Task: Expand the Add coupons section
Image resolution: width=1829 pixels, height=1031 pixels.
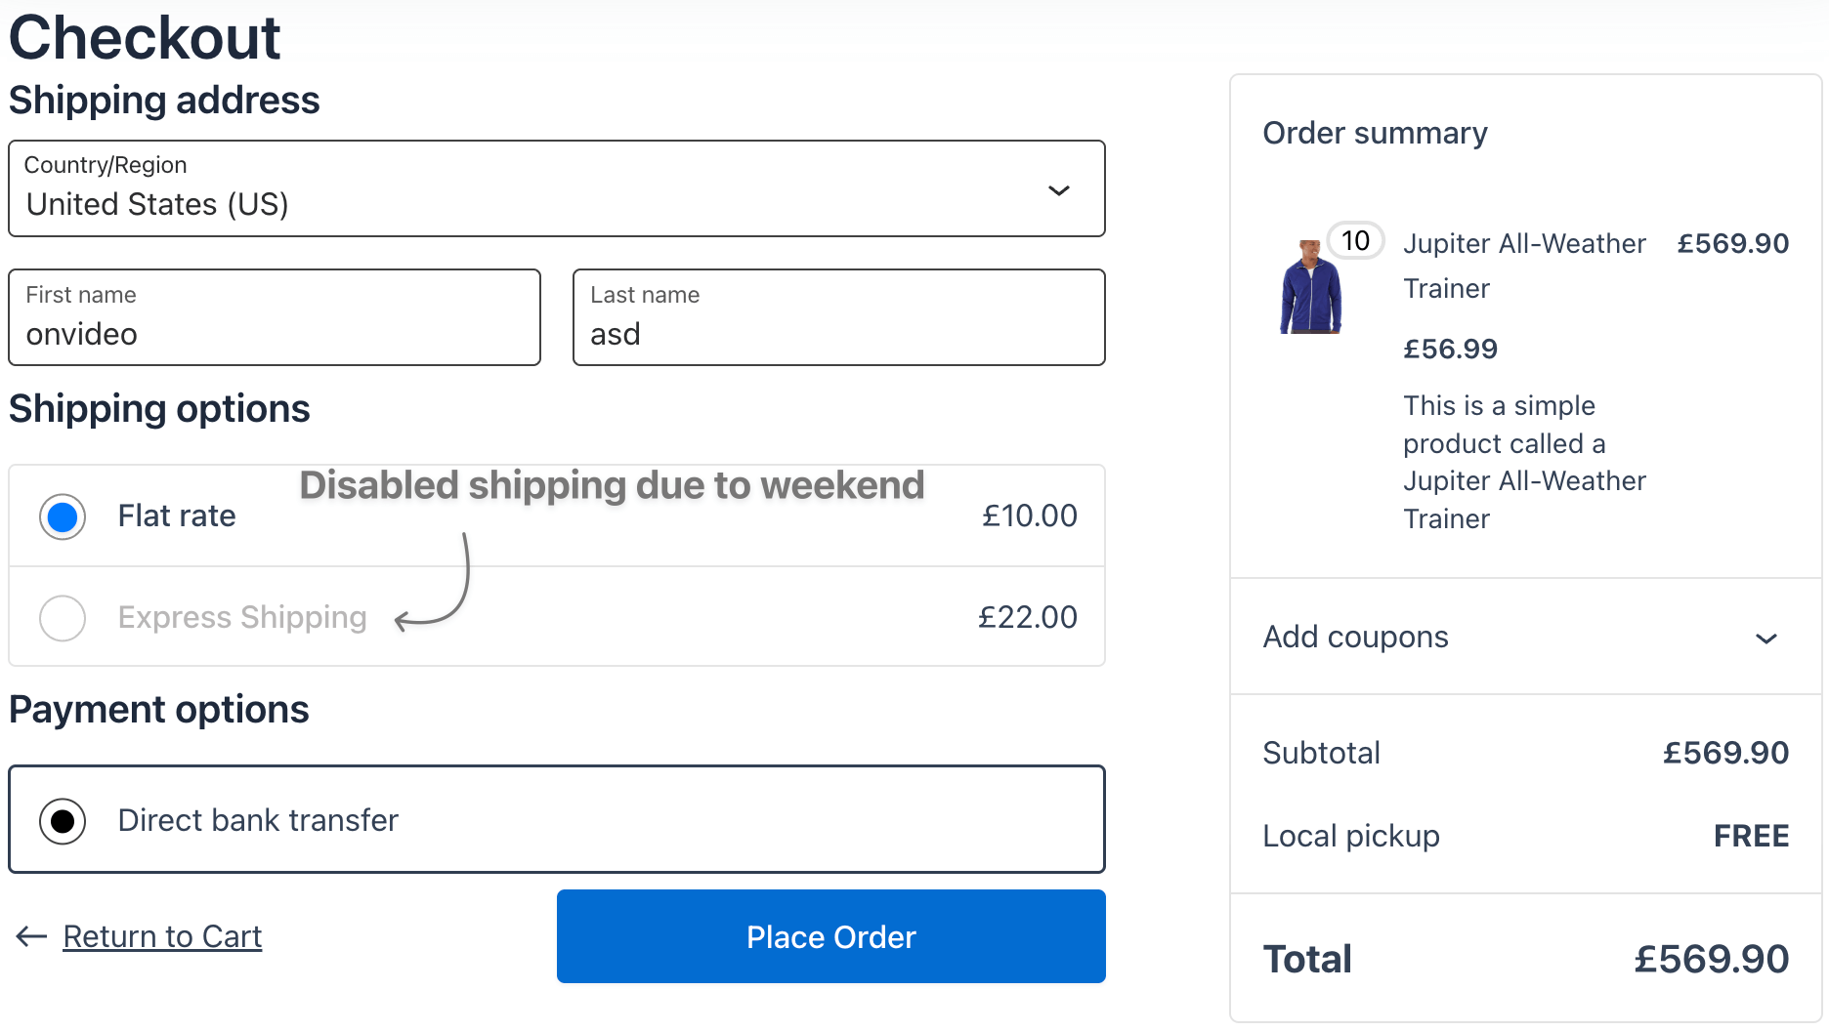Action: (x=1356, y=637)
